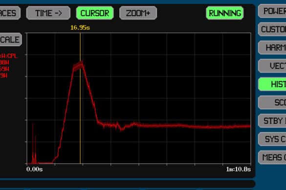Click the TIME -> button
Screen dimensions: 286x190
(x=48, y=13)
